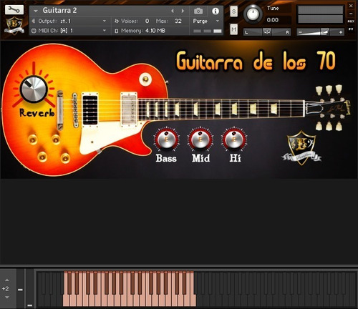Click the volume minus end
Screen dimensions: 358x309
(x=300, y=32)
